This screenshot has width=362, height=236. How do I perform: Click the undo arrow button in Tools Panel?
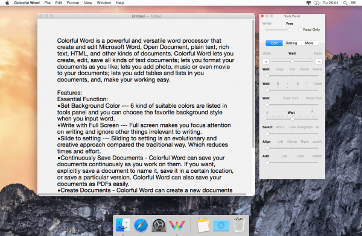pyautogui.click(x=266, y=61)
